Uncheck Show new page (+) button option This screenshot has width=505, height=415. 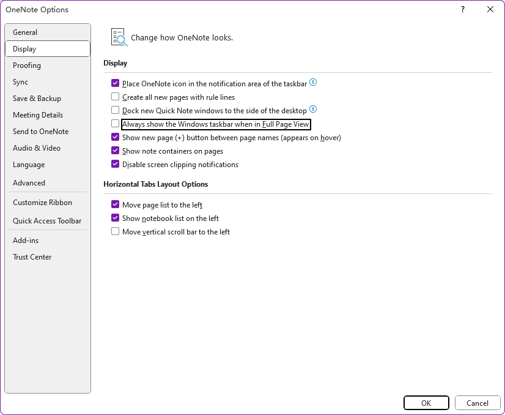pyautogui.click(x=115, y=137)
